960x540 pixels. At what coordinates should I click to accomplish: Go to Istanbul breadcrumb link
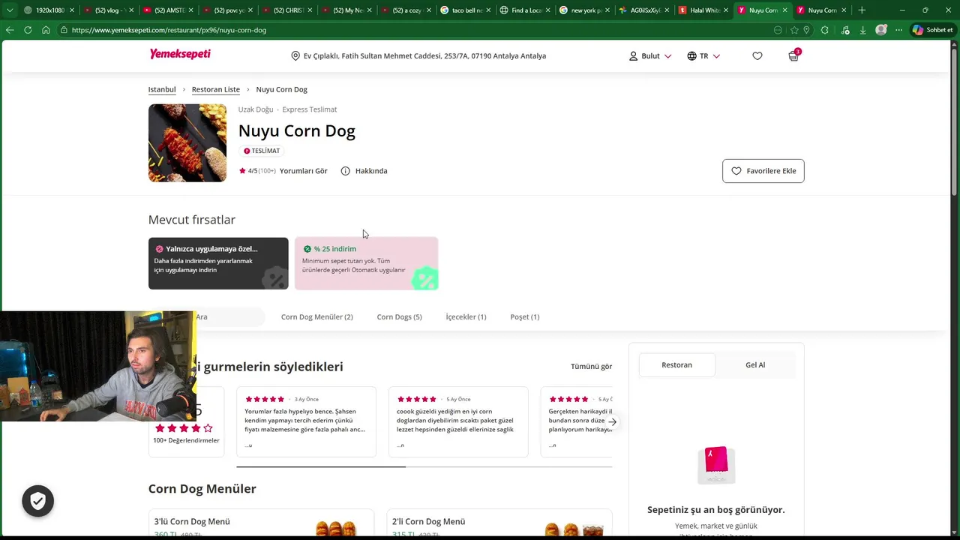coord(162,89)
